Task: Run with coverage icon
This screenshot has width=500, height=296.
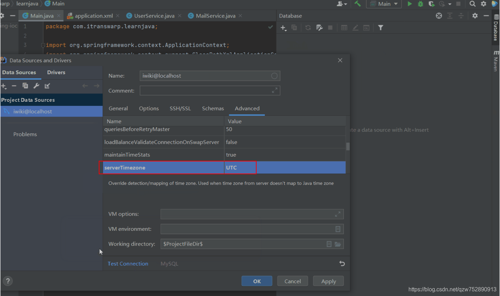Action: [x=432, y=4]
